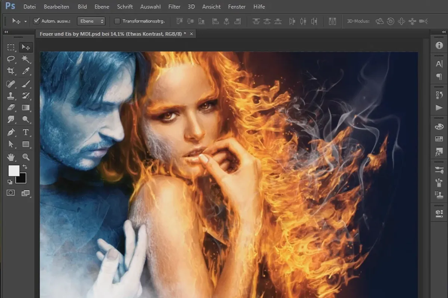Close the Feuer und Eis document tab

click(x=192, y=34)
